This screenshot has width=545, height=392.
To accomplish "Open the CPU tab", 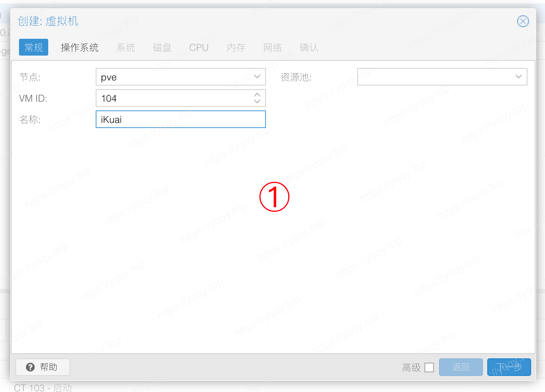I will pyautogui.click(x=199, y=48).
